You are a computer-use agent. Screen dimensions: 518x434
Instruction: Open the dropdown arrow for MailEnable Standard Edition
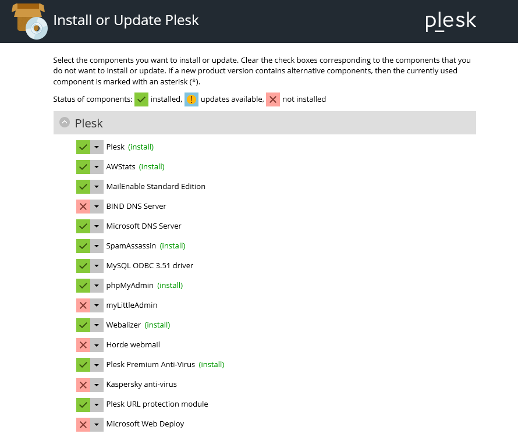click(97, 187)
